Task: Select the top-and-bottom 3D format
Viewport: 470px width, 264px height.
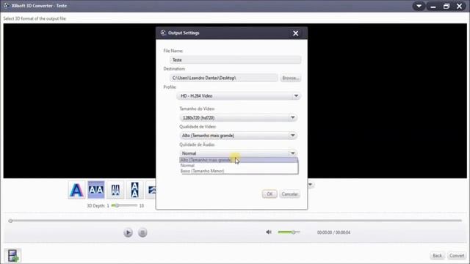Action: pyautogui.click(x=134, y=190)
